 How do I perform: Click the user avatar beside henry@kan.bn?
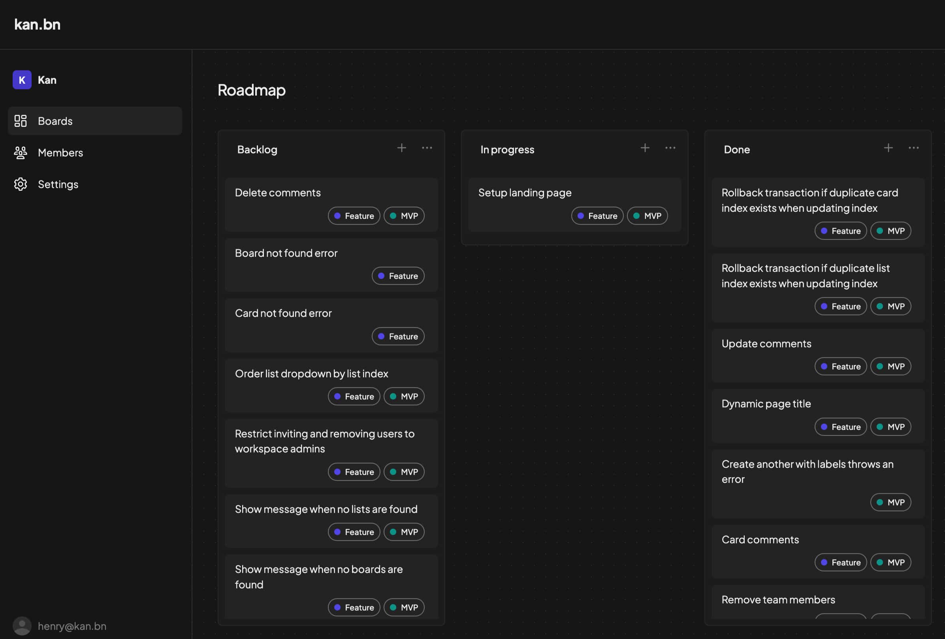click(x=22, y=626)
